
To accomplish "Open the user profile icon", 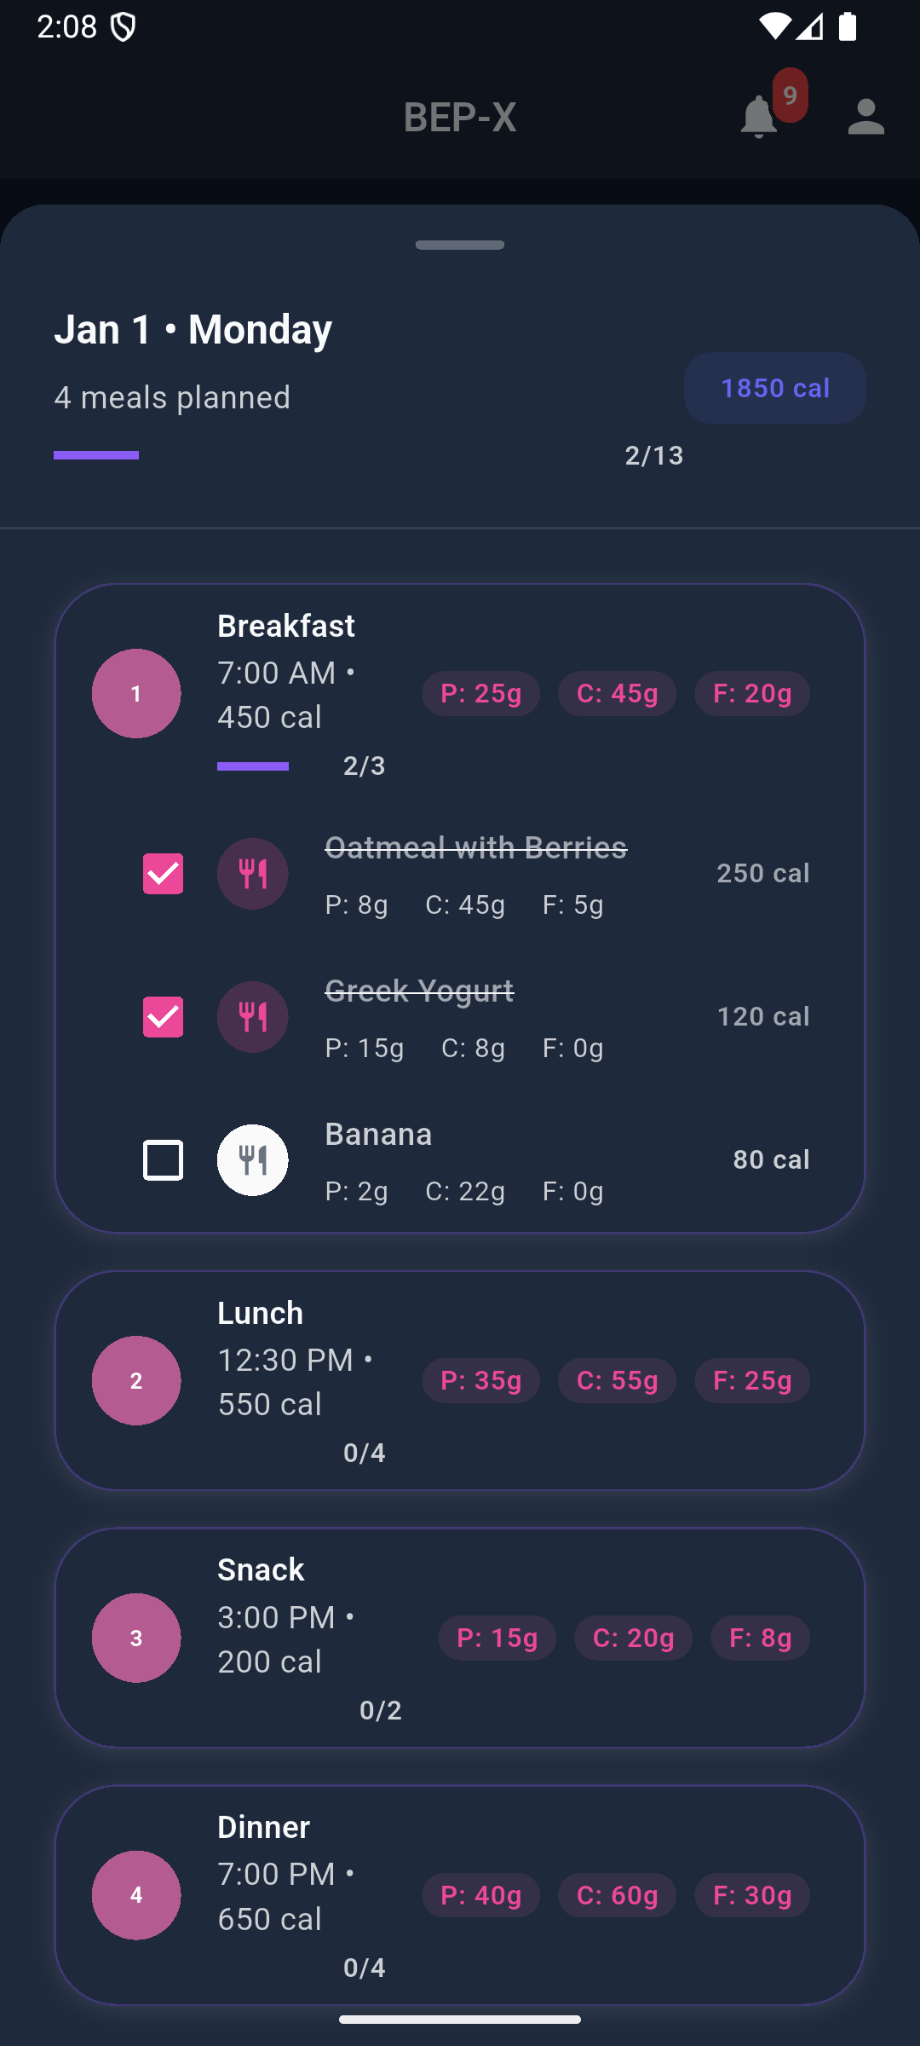I will coord(866,117).
